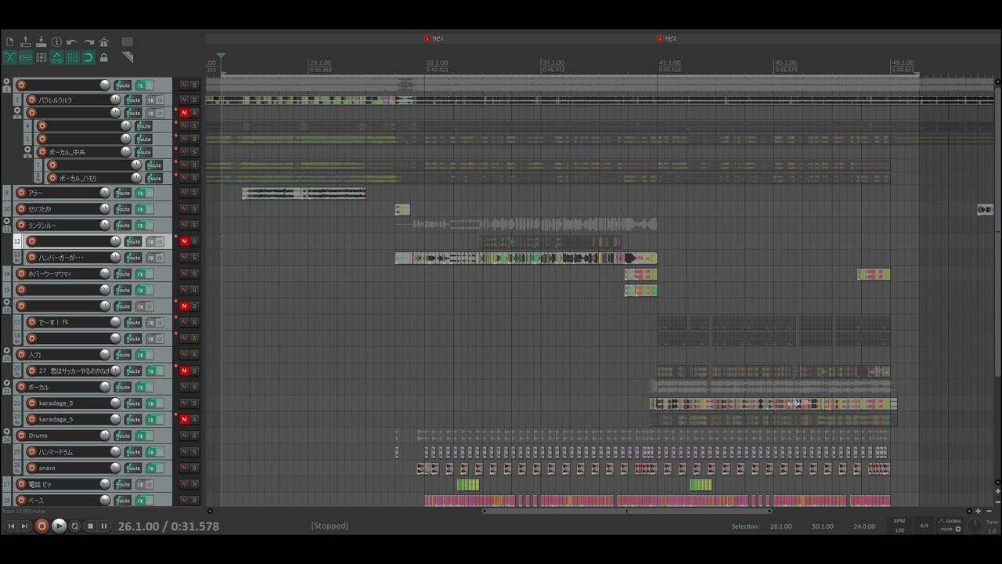Toggle the padlock locking icon
Viewport: 1002px width, 564px height.
(103, 58)
